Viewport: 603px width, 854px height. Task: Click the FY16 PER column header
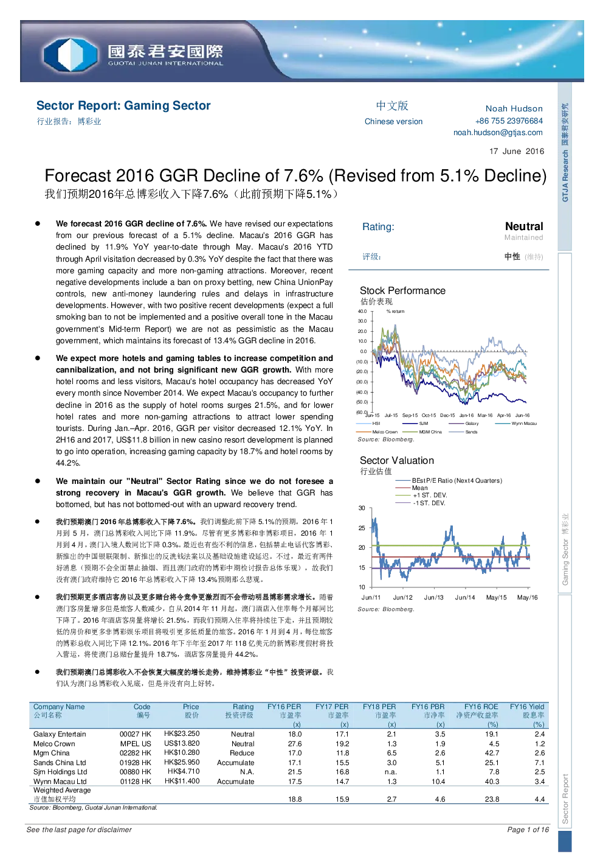coord(284,707)
